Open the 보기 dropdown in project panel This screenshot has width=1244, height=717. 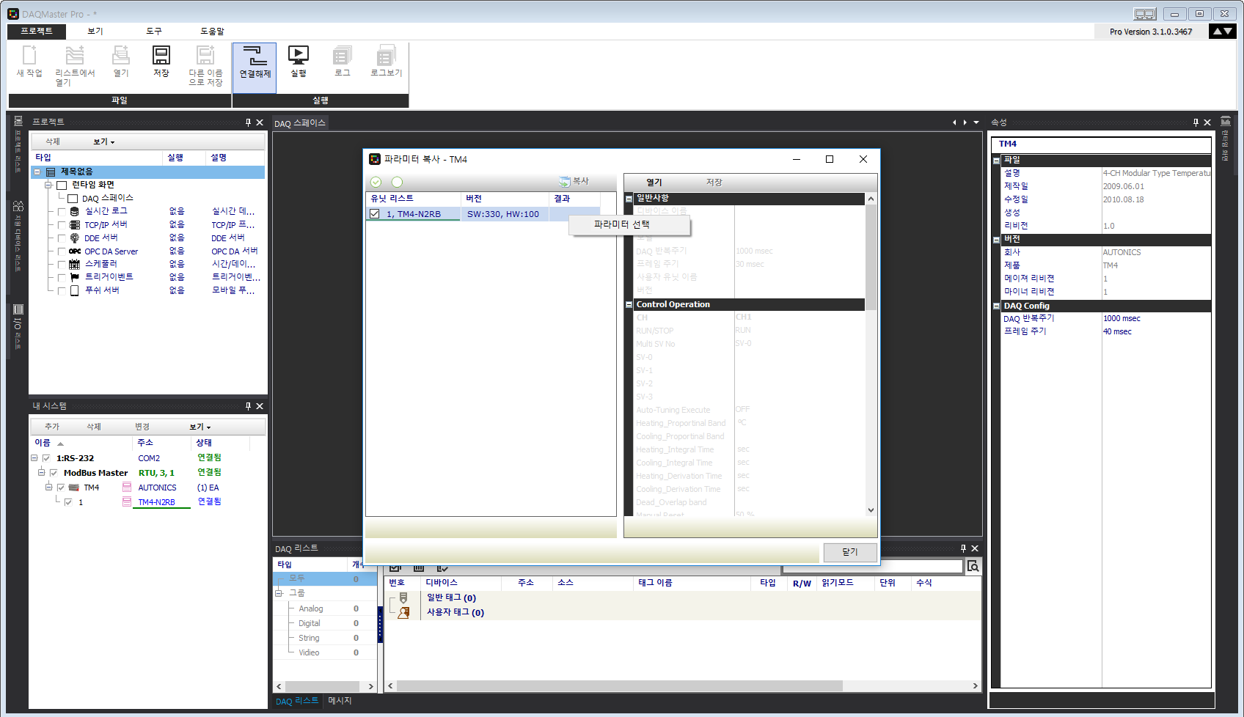click(x=103, y=142)
